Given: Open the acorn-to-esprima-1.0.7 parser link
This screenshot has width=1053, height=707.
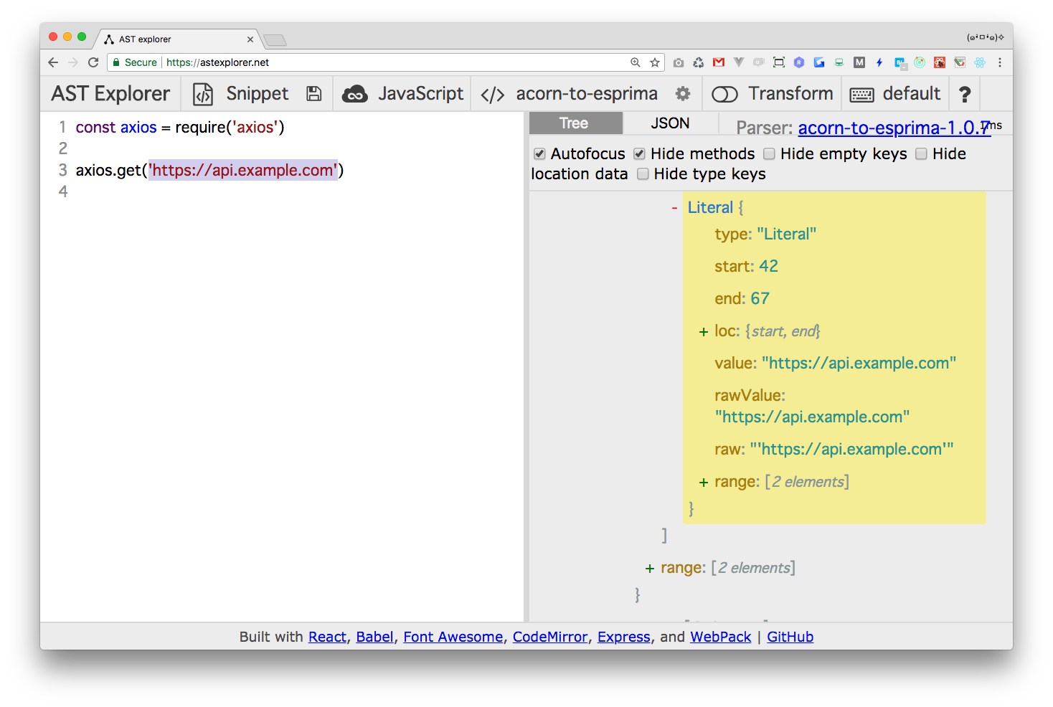Looking at the screenshot, I should 893,128.
